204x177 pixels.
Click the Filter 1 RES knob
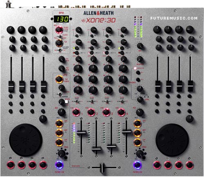(62, 112)
